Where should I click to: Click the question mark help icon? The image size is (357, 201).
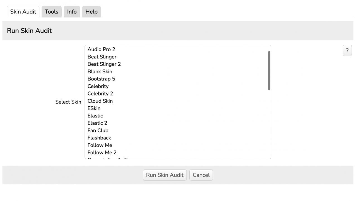pyautogui.click(x=347, y=50)
